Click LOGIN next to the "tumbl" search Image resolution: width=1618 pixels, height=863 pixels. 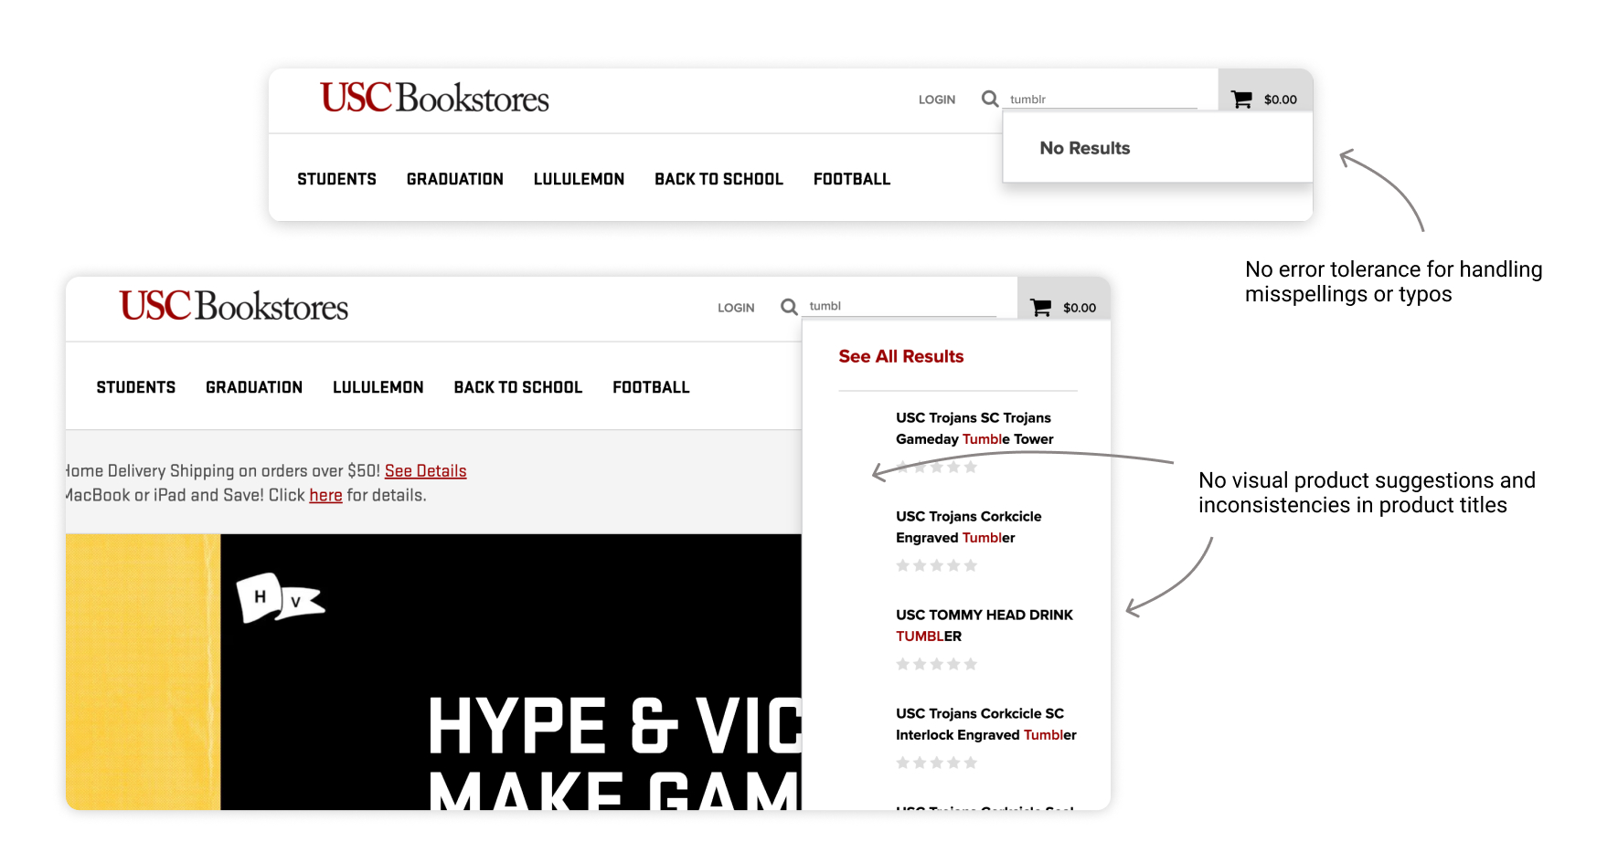(x=736, y=308)
